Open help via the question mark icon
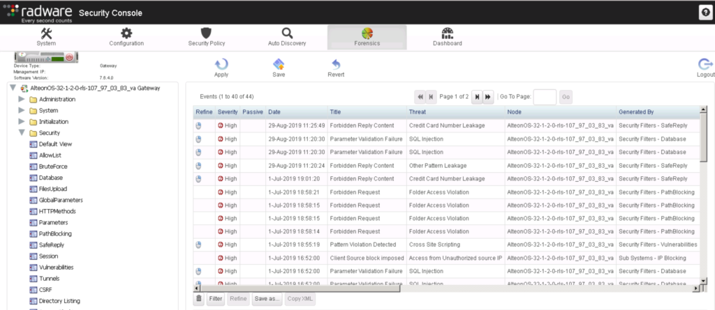The image size is (715, 310). [x=705, y=12]
